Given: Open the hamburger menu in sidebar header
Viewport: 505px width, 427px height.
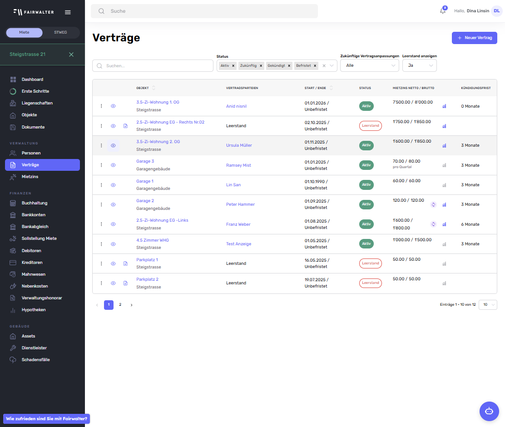Looking at the screenshot, I should pos(68,12).
